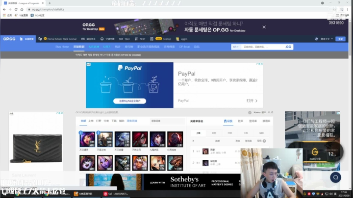
Task: Click the help icon beside Korea version
Action: [x=250, y=113]
